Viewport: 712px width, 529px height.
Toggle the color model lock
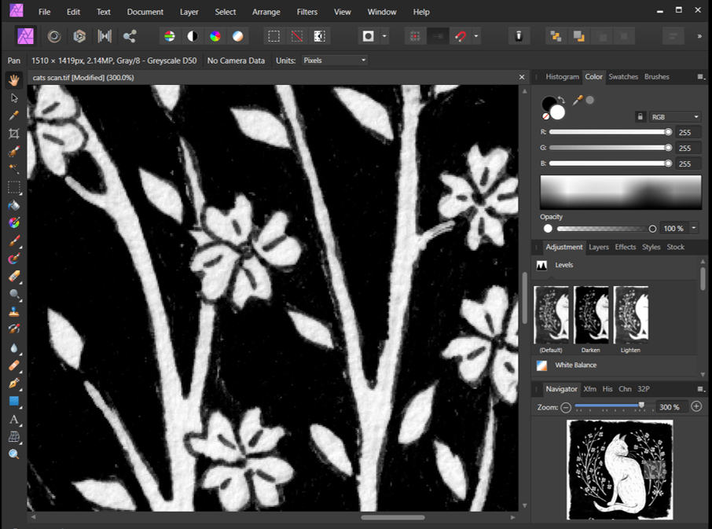[x=640, y=117]
